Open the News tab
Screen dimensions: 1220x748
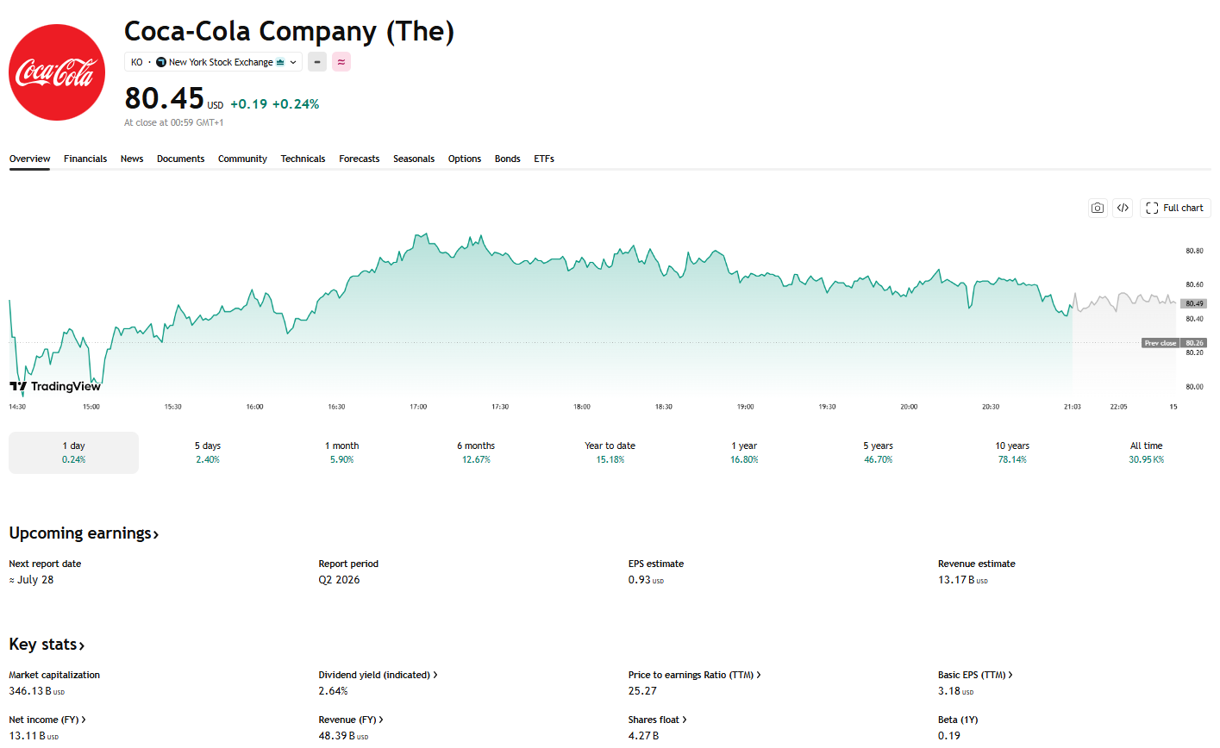click(x=132, y=159)
